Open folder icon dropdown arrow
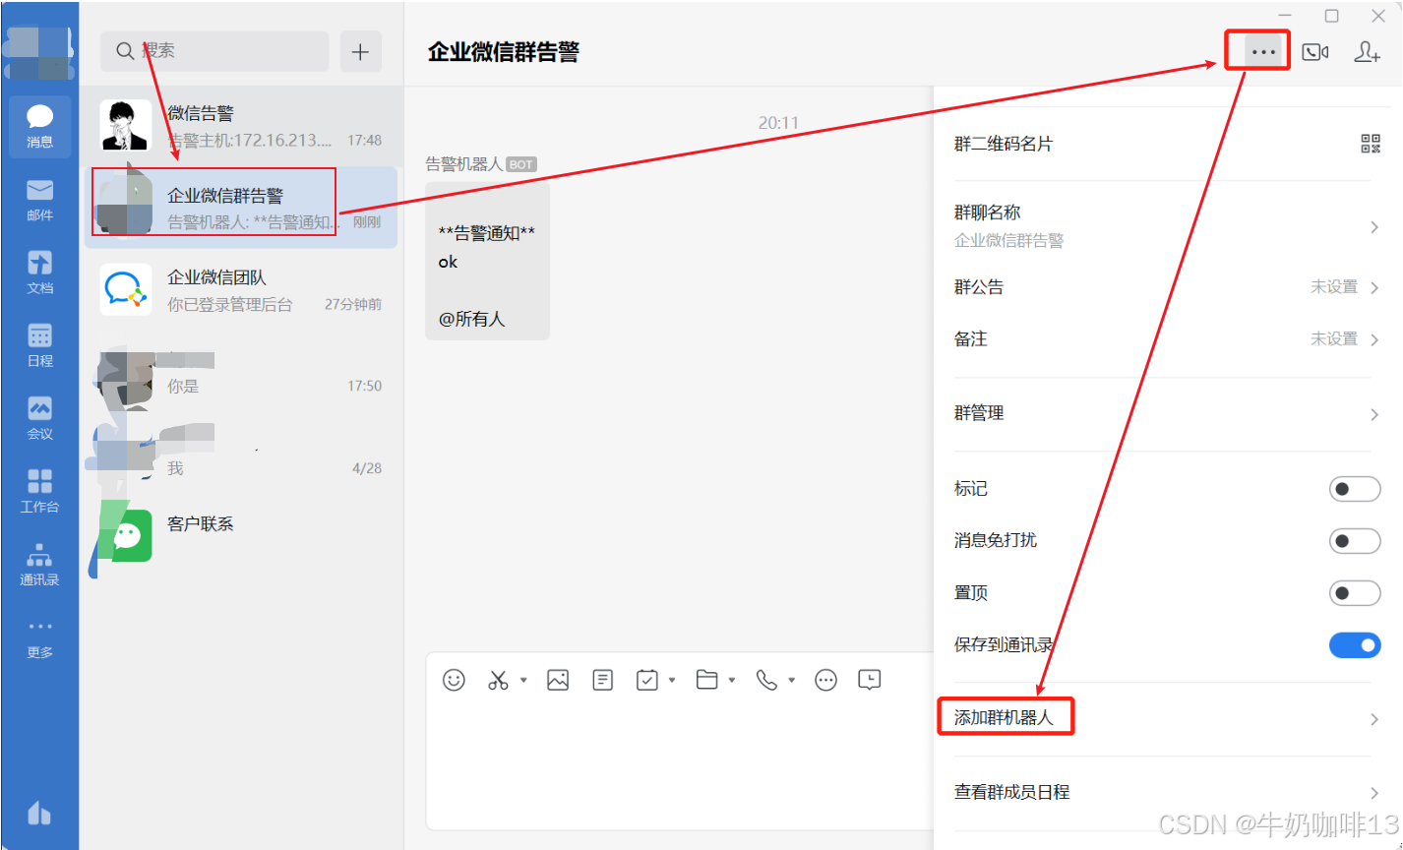The height and width of the screenshot is (850, 1403). (x=732, y=680)
